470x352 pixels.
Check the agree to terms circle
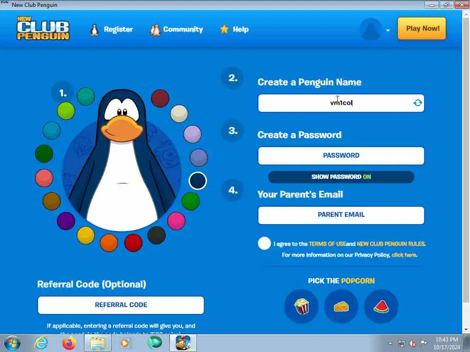264,243
